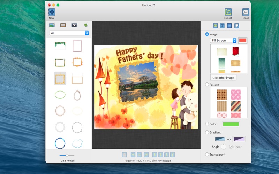Image resolution: width=279 pixels, height=174 pixels.
Task: Select the blue ring frame
Action: [60, 143]
